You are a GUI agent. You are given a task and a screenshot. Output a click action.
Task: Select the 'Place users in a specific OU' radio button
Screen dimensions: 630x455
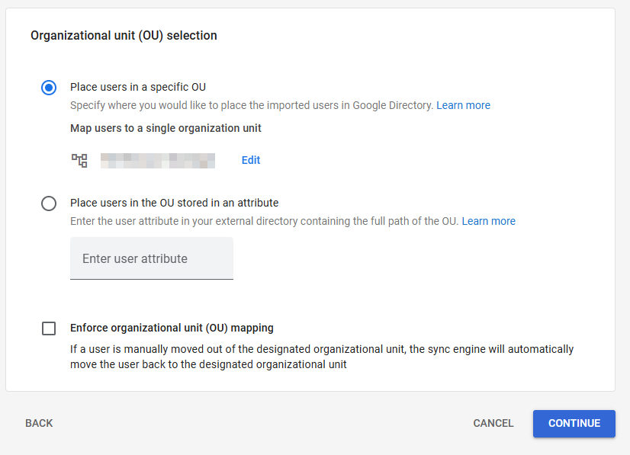[x=49, y=88]
